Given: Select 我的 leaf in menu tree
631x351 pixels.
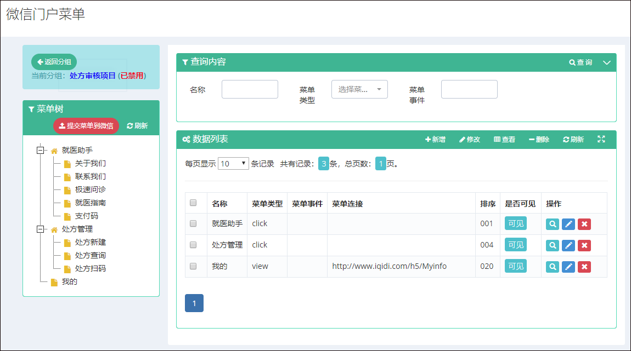Looking at the screenshot, I should coord(69,282).
